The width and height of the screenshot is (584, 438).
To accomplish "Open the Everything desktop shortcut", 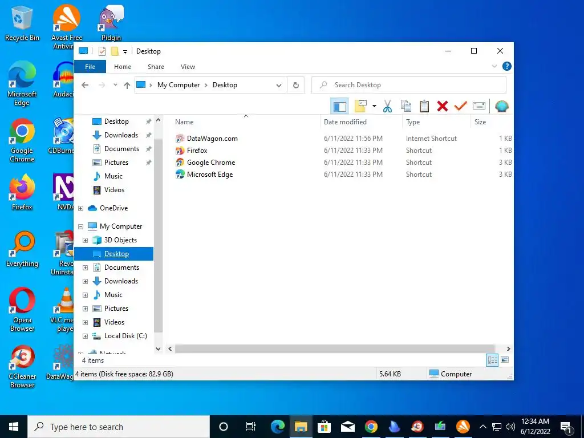I will coord(22,249).
